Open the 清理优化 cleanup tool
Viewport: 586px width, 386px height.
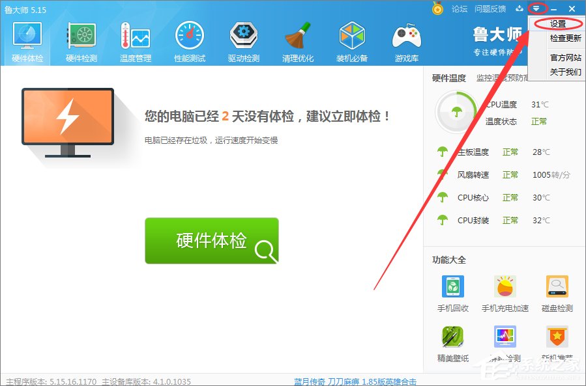(297, 39)
